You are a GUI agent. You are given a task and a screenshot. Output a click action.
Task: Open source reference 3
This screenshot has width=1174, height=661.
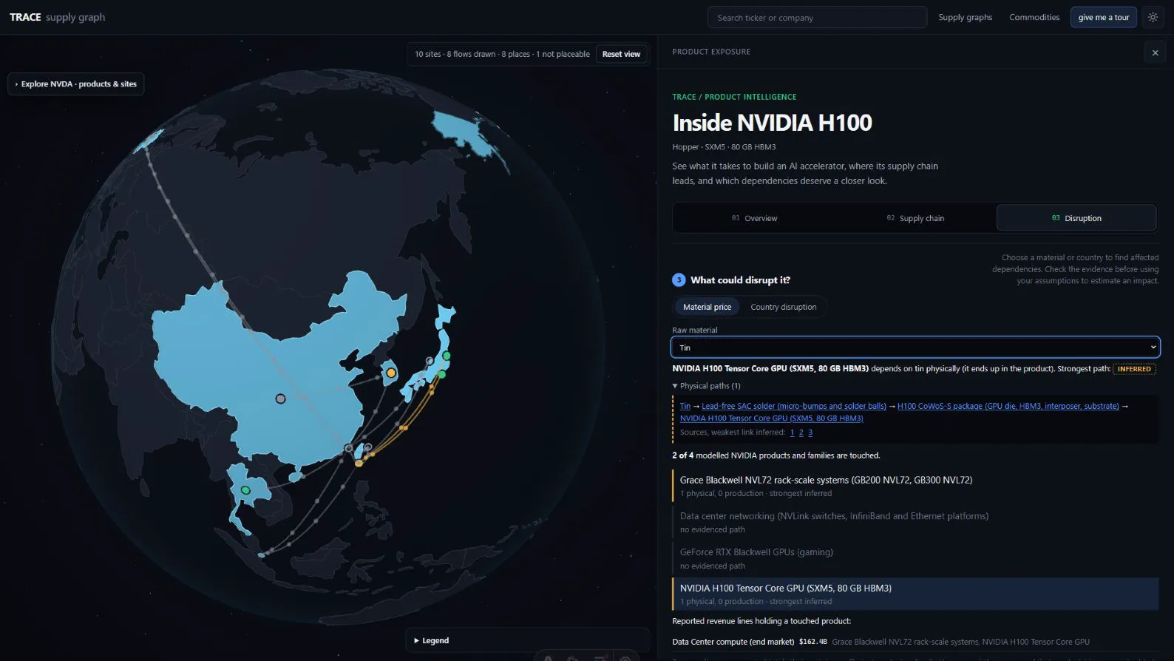tap(810, 433)
